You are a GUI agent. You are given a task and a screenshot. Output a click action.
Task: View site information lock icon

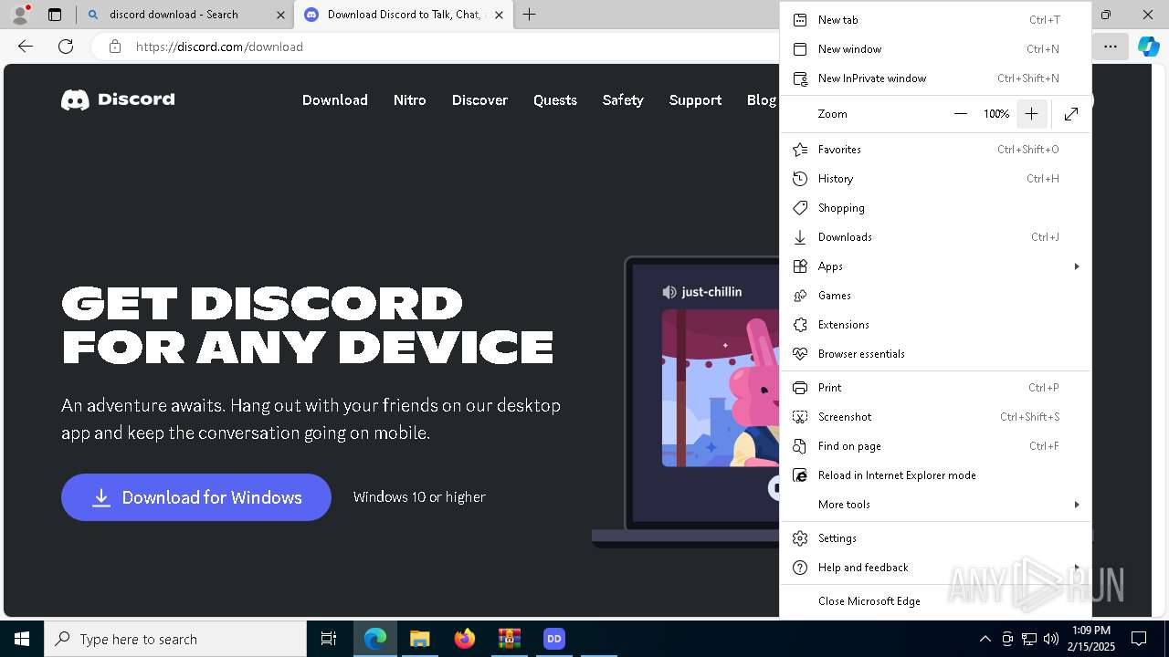115,47
